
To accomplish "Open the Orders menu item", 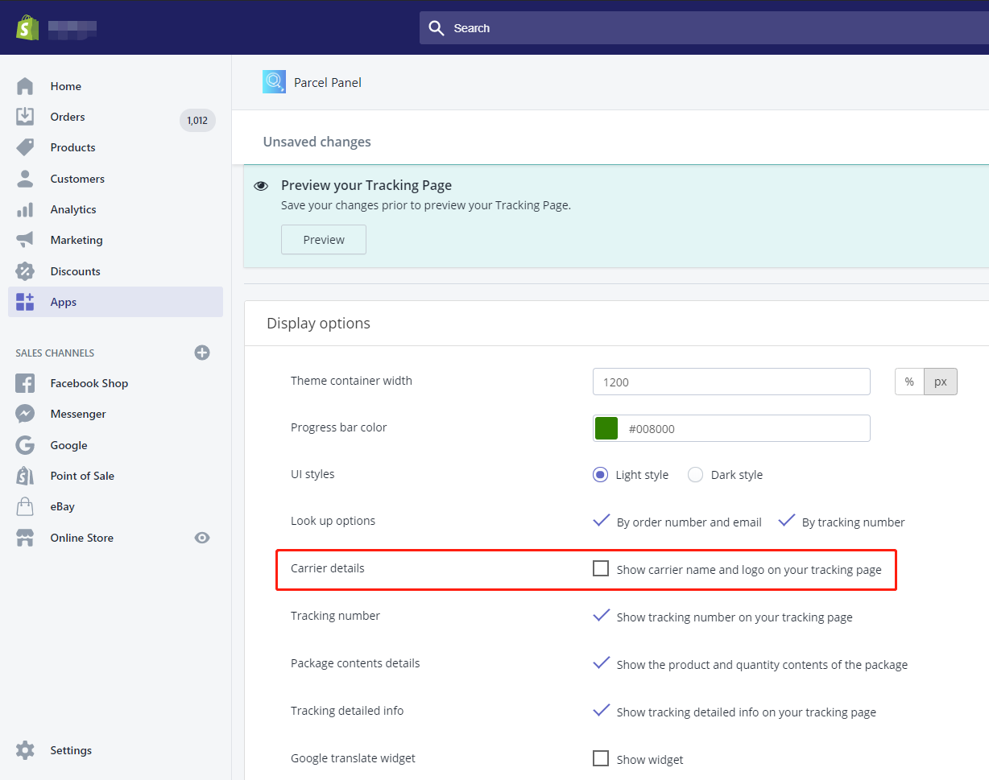I will (68, 117).
